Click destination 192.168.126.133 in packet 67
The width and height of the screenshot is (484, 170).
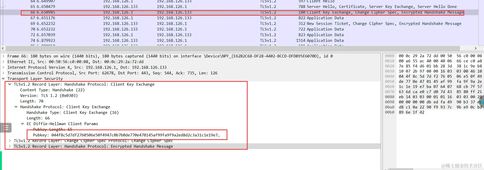(174, 18)
